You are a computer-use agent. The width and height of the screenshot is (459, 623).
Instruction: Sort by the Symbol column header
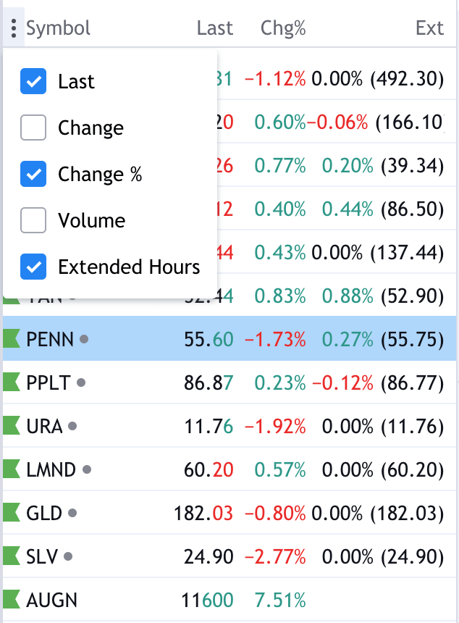[59, 28]
